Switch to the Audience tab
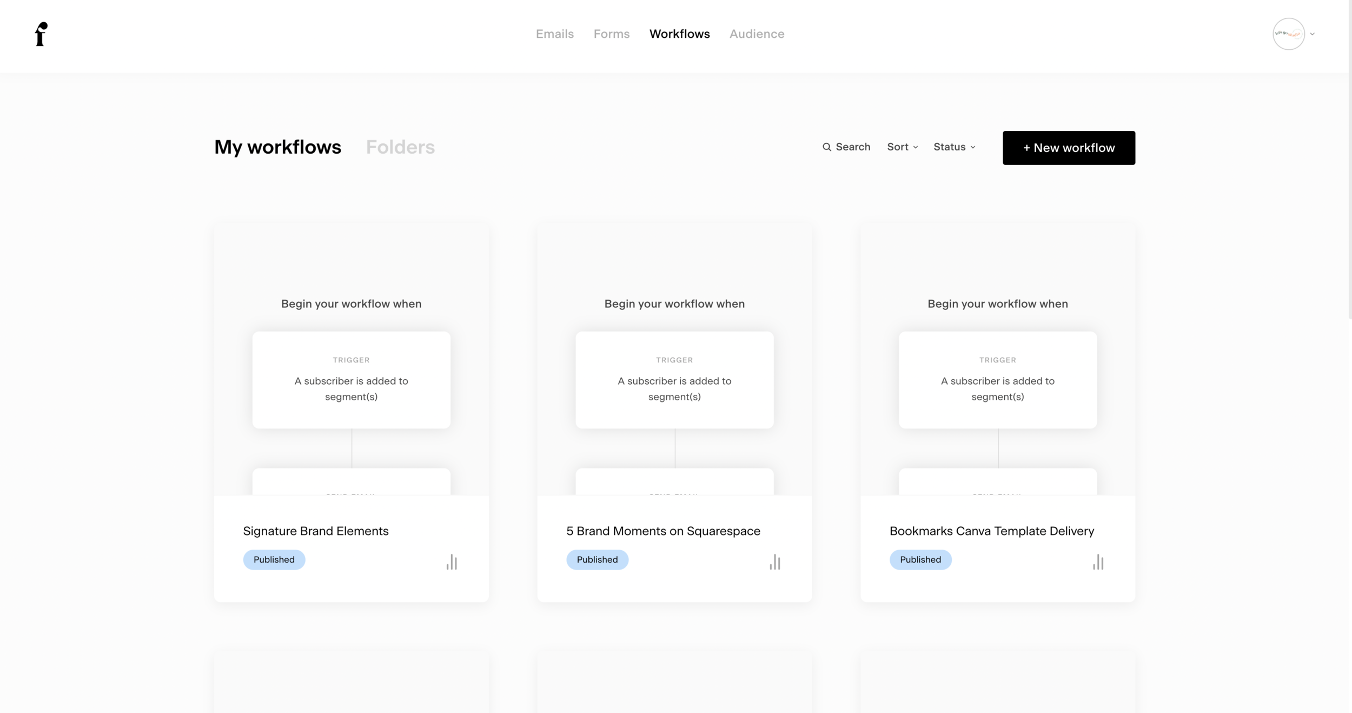 756,34
